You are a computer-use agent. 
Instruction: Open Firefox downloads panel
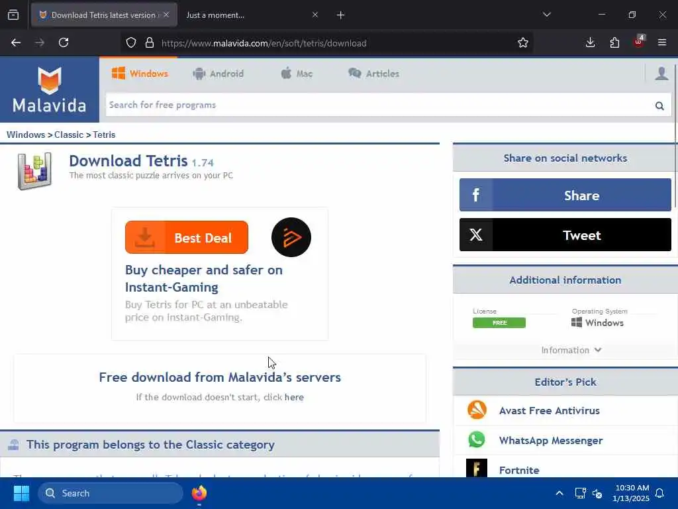[590, 43]
